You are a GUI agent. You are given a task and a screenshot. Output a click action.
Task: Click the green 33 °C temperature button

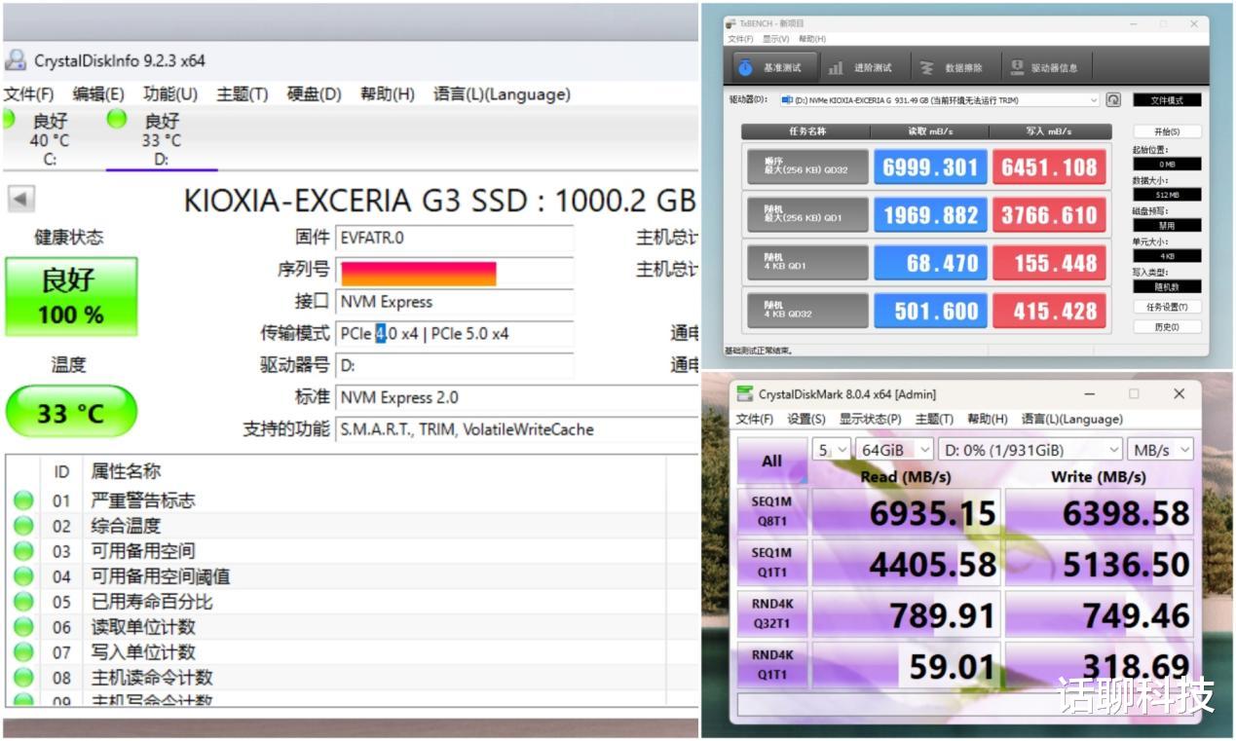point(71,412)
